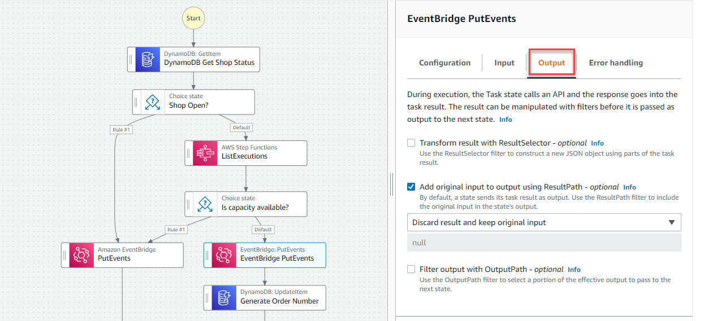This screenshot has height=321, width=704.
Task: Open Info link after task result description
Action: coord(506,120)
